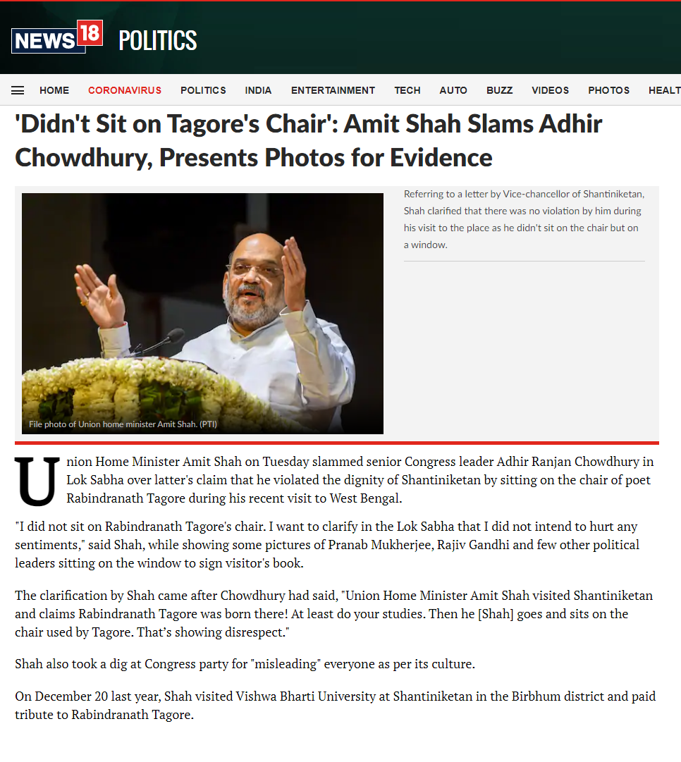Select POLITICS in the navigation bar
The width and height of the screenshot is (681, 762).
[x=203, y=90]
